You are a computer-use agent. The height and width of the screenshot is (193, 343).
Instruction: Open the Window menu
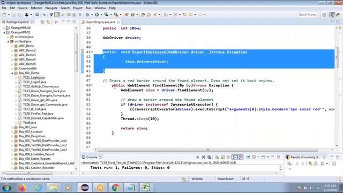click(x=100, y=8)
